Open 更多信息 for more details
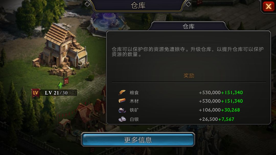276x155 pixels. tap(138, 140)
